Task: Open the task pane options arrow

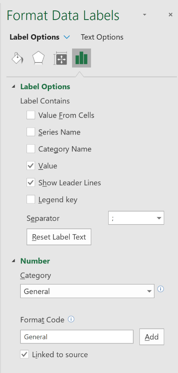Action: (x=144, y=15)
